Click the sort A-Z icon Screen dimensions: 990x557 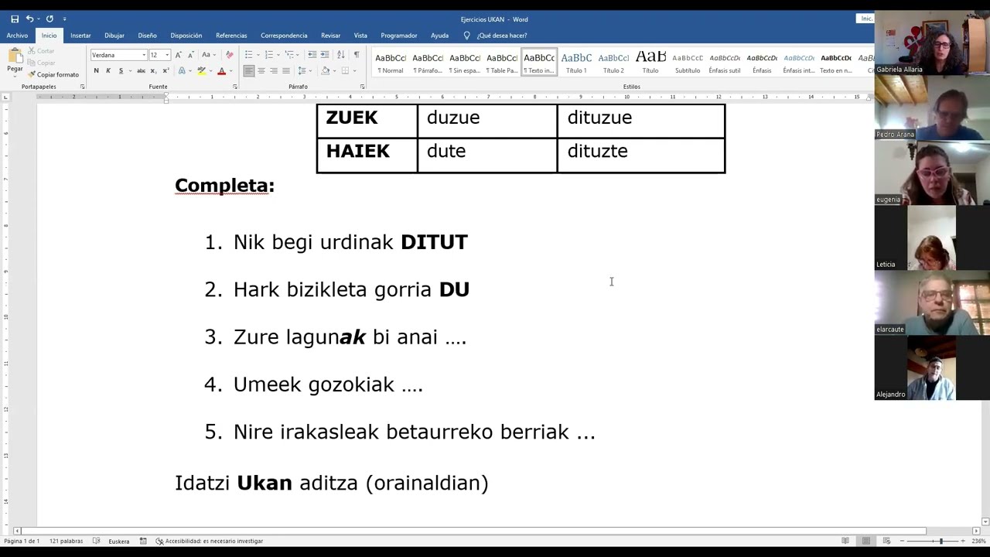(x=341, y=55)
